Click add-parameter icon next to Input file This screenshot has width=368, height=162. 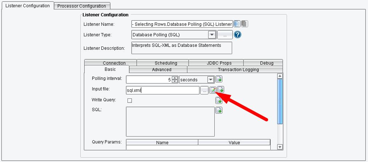[221, 90]
